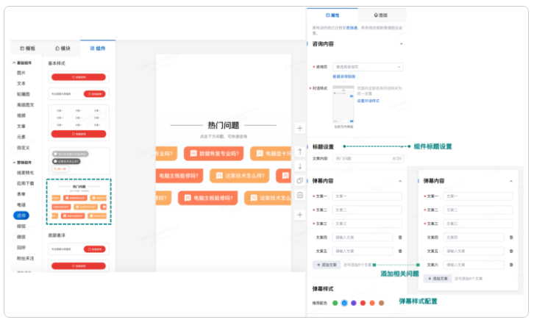Image resolution: width=534 pixels, height=328 pixels.
Task: Select the purple recommended color
Action: point(353,303)
